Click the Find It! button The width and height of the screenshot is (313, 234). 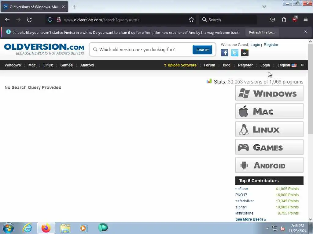(202, 50)
